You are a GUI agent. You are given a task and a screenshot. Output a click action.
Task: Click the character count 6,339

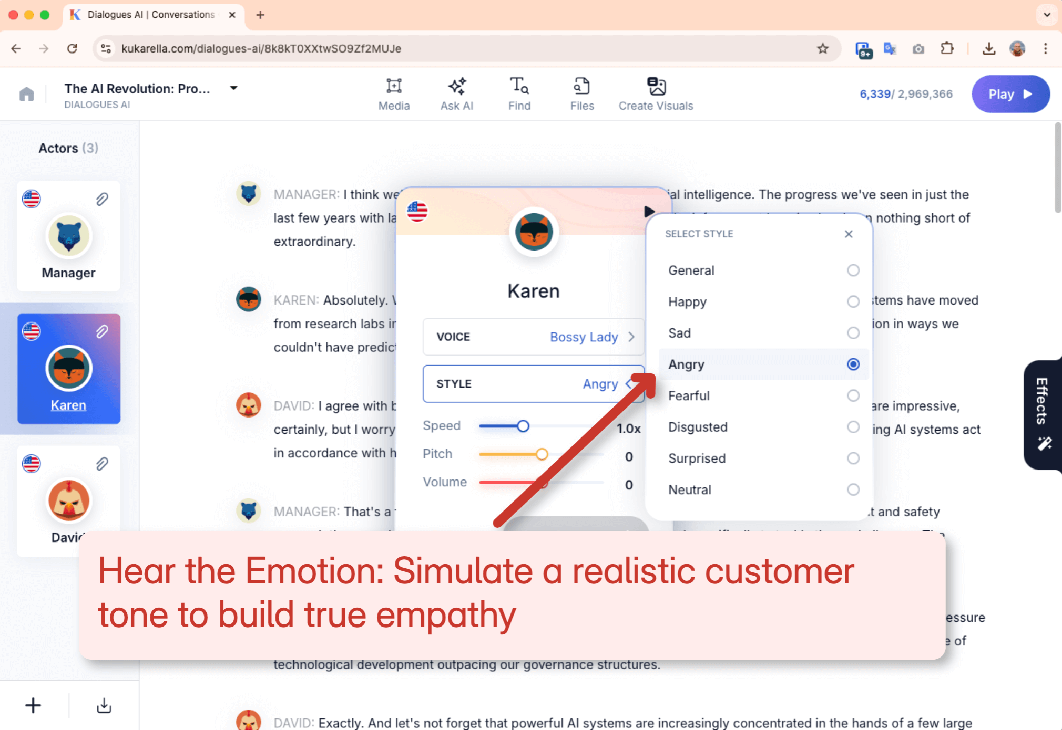point(875,94)
